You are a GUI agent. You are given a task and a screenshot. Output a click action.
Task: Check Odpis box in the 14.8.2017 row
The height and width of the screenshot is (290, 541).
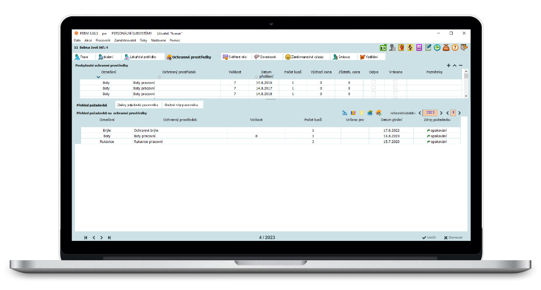click(x=373, y=88)
